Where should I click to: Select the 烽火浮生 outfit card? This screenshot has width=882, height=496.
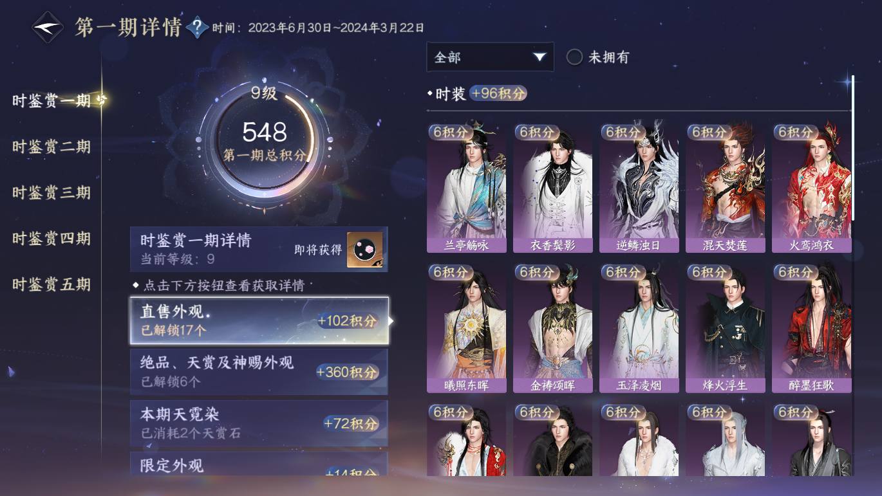[x=725, y=327]
